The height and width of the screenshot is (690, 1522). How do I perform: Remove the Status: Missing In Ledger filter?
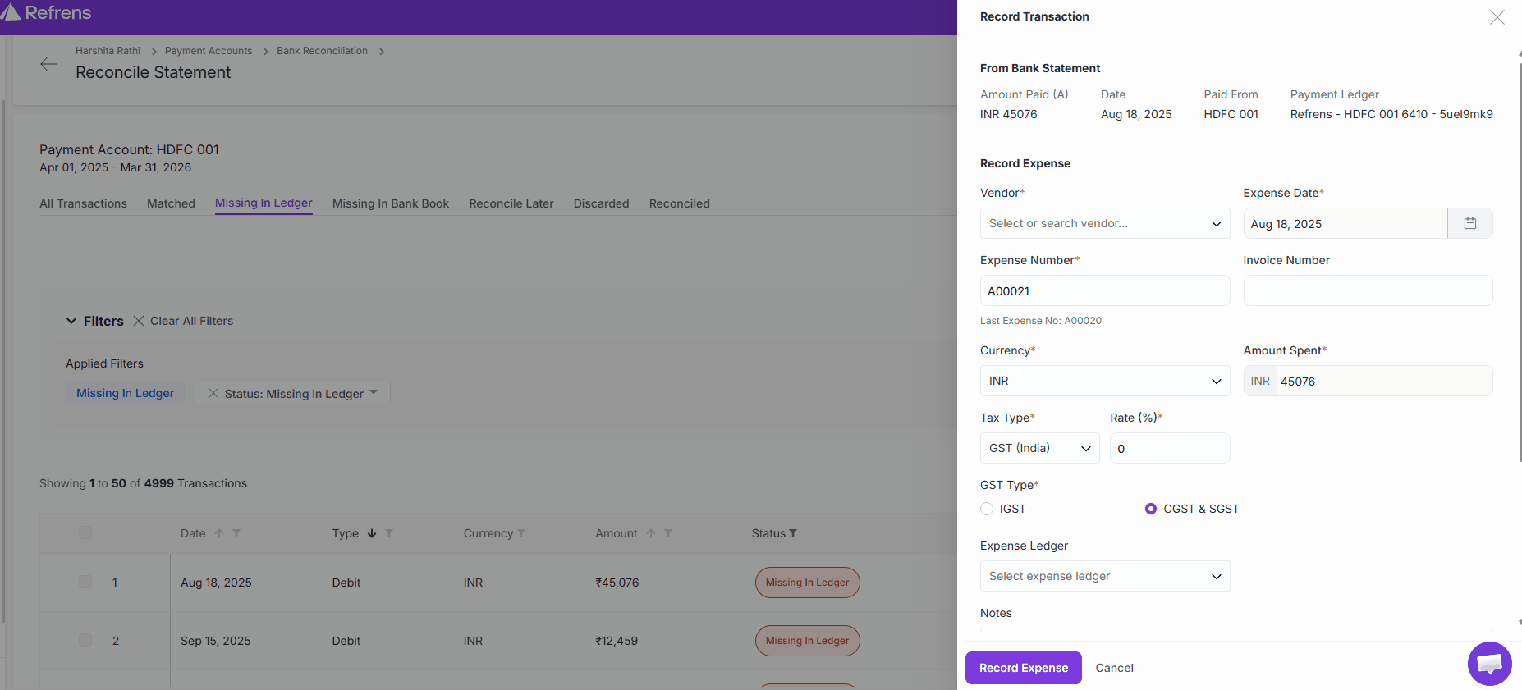213,393
